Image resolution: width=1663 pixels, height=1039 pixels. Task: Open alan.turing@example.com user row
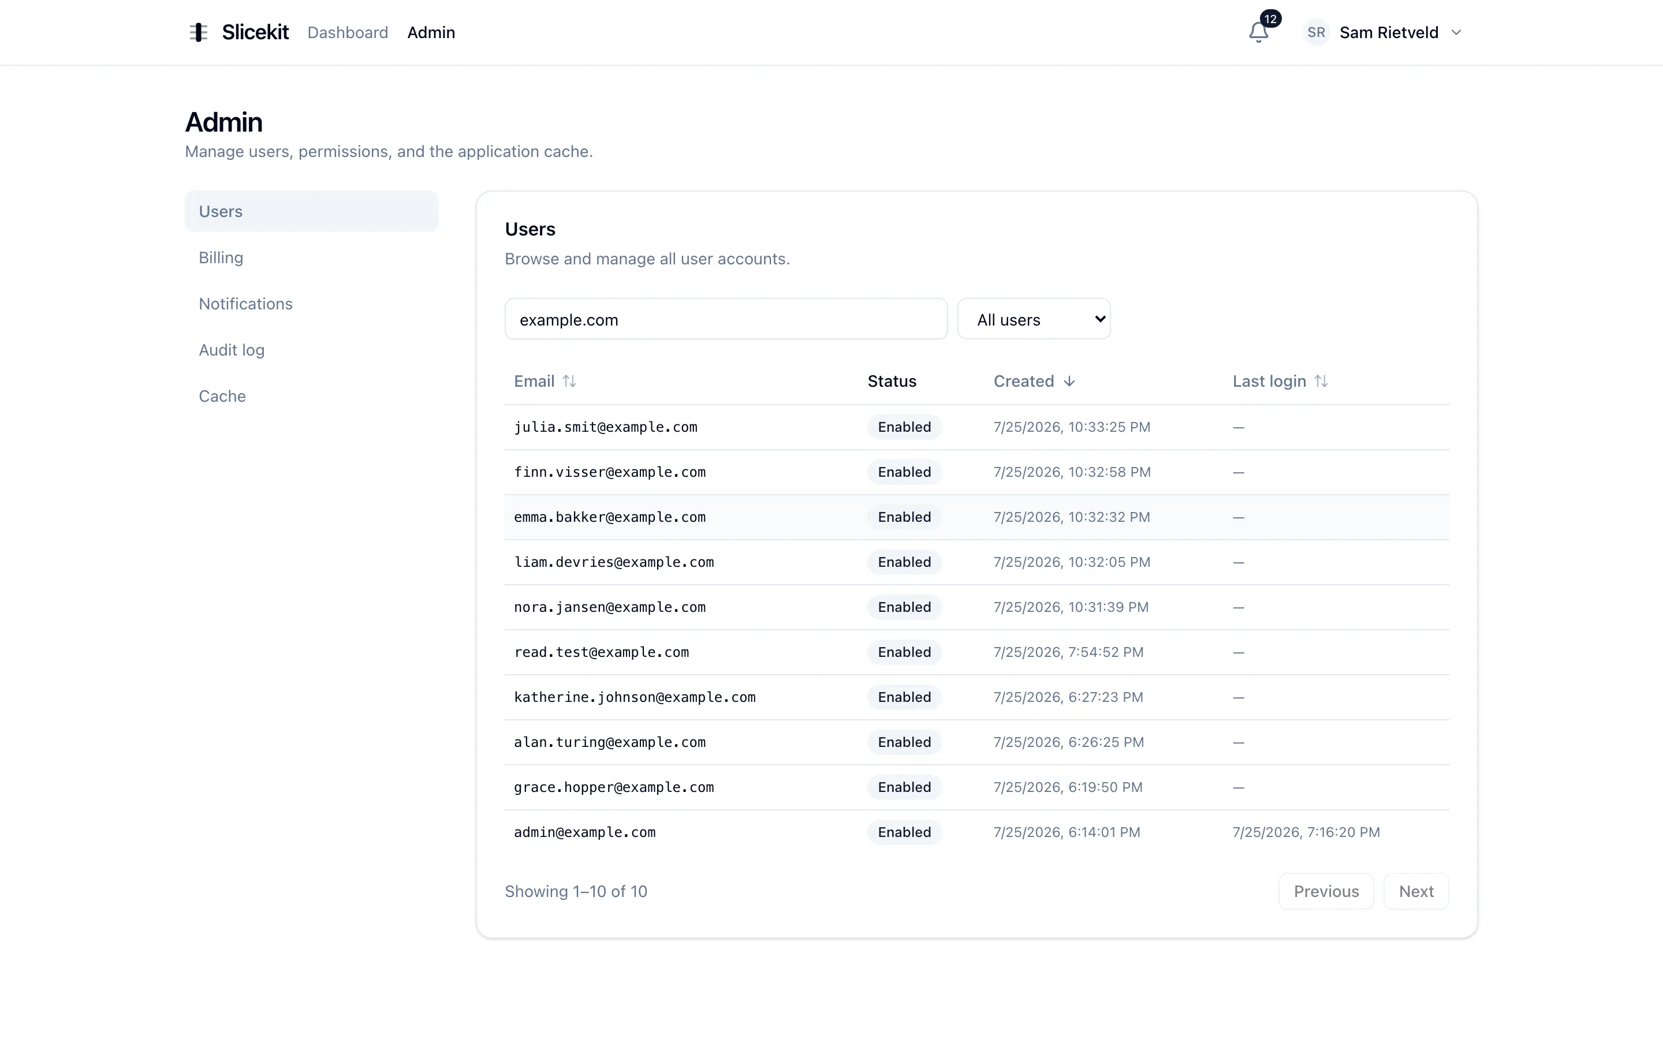[976, 742]
